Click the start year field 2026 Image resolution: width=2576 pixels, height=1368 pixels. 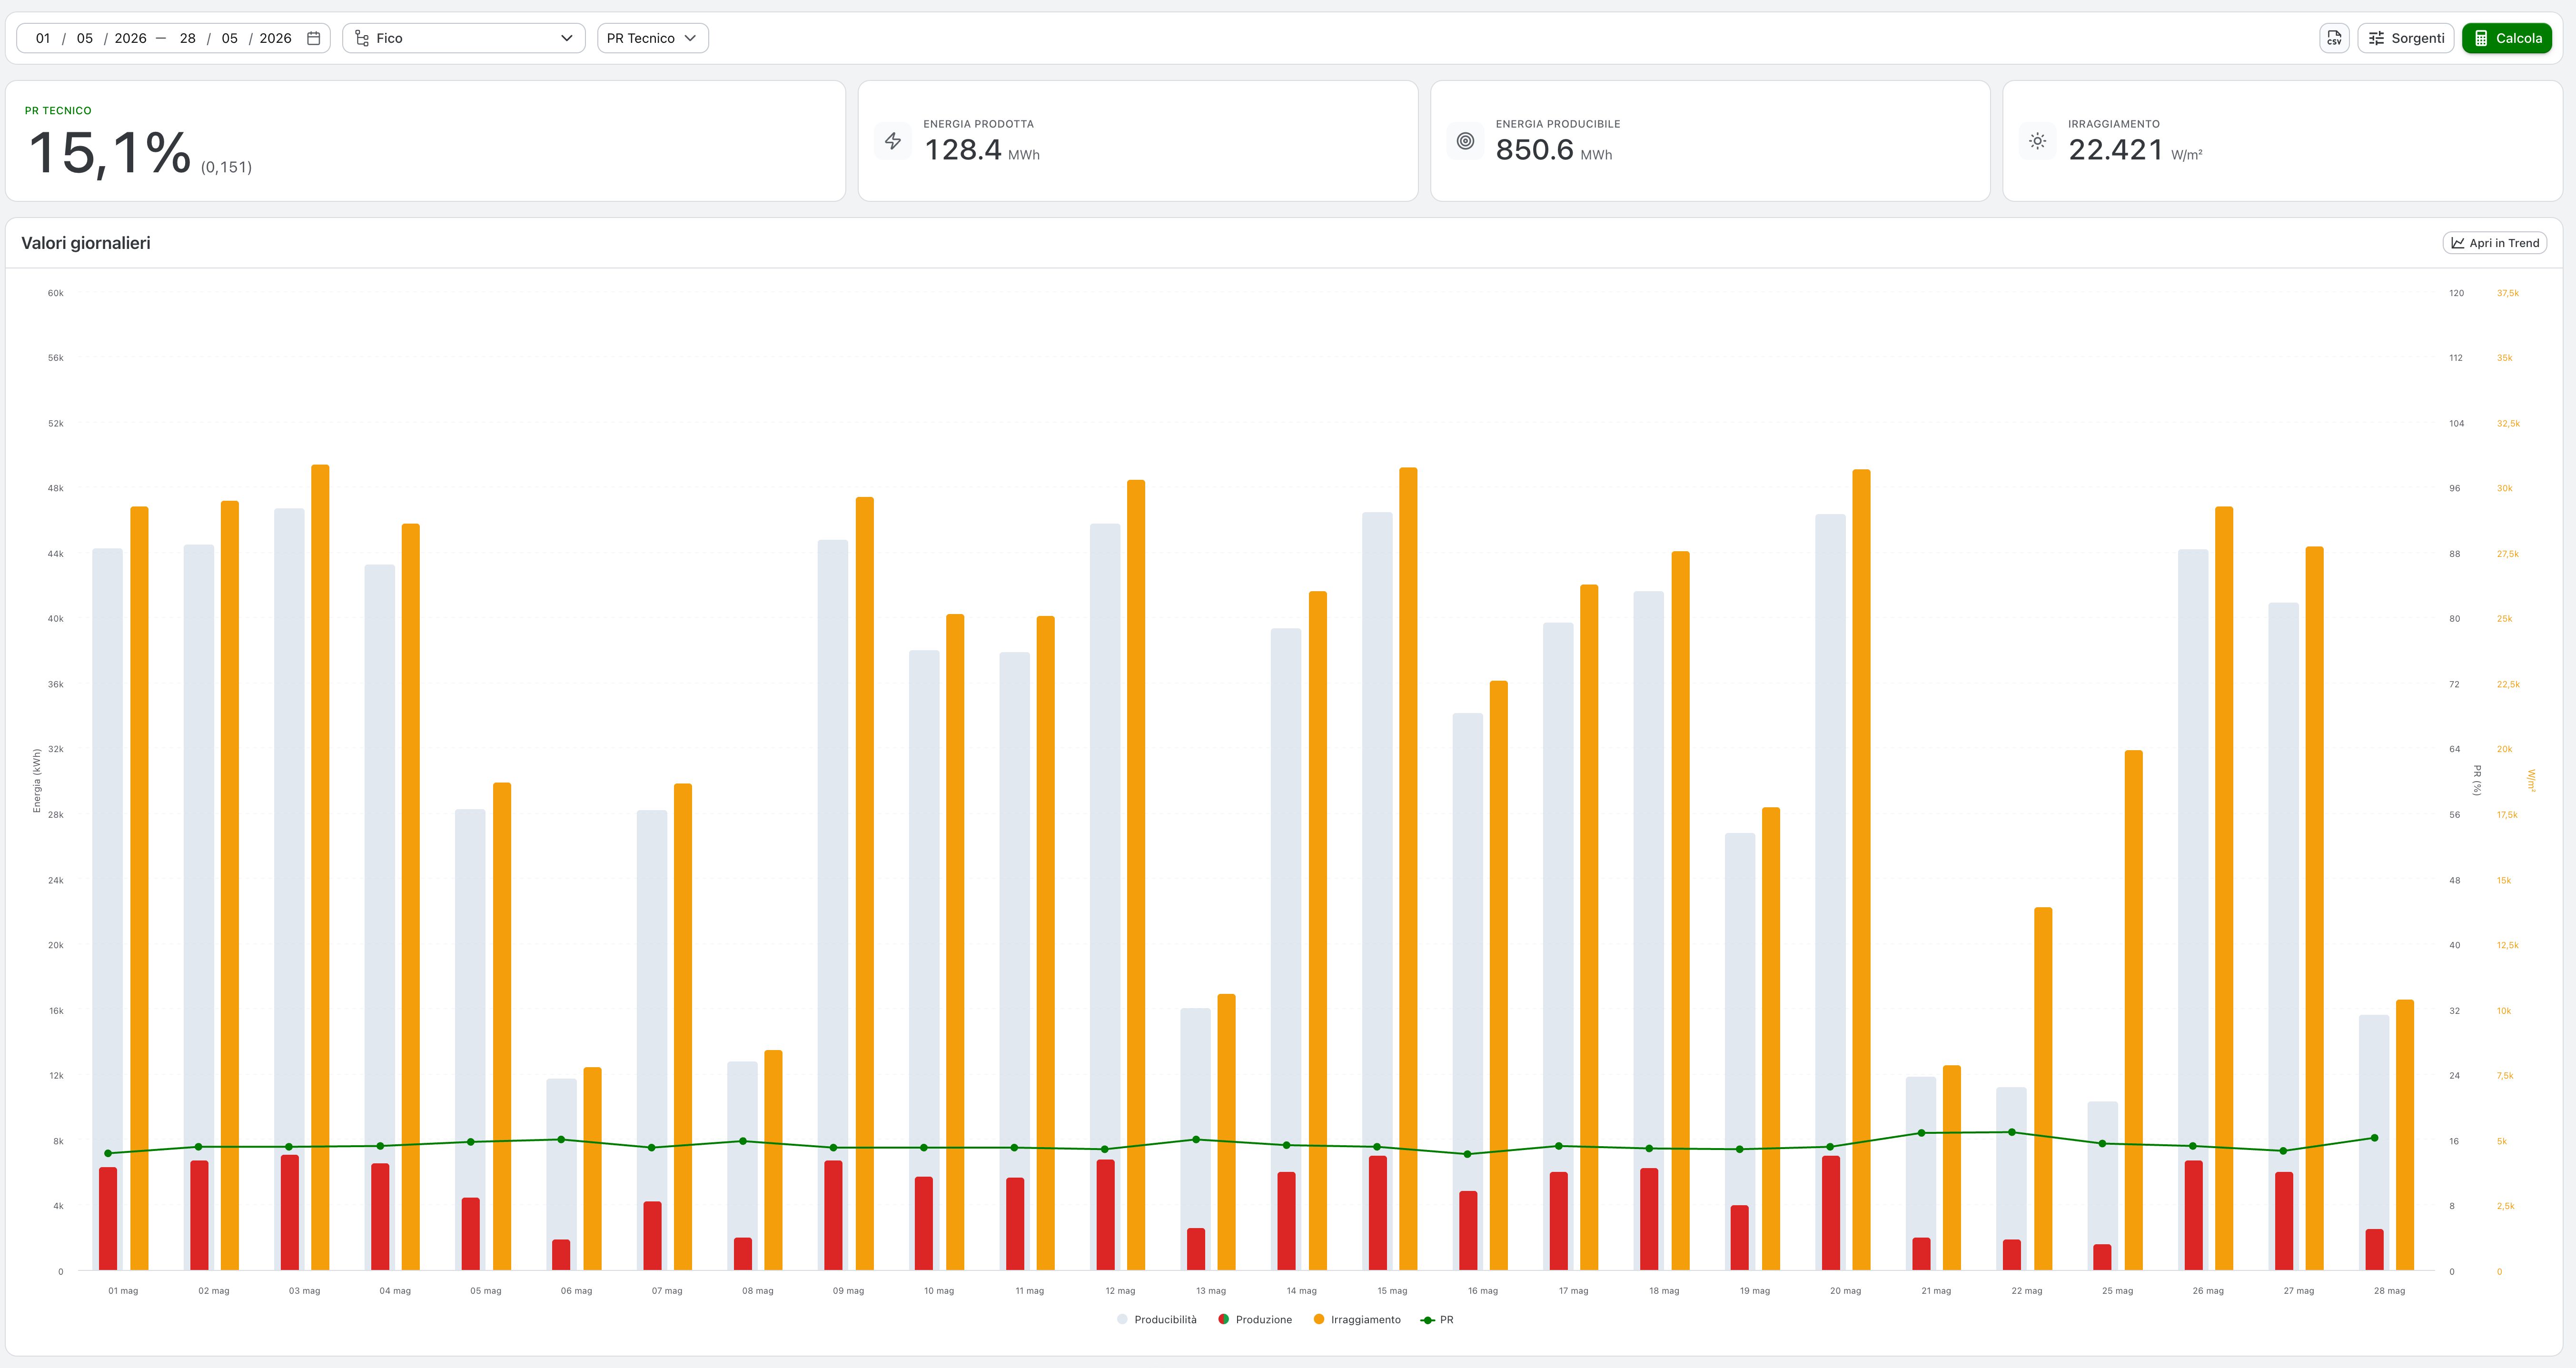[130, 38]
